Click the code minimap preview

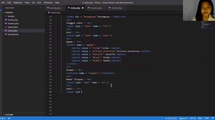pos(207,25)
